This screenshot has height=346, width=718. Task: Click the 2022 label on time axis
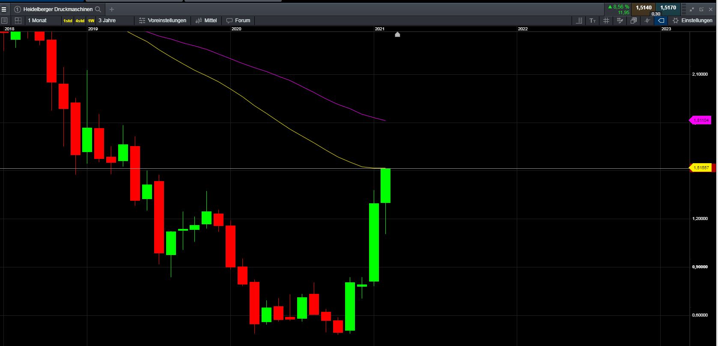click(x=522, y=29)
